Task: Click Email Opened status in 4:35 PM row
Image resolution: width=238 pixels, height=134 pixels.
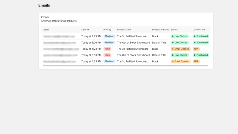Action: pyautogui.click(x=181, y=61)
